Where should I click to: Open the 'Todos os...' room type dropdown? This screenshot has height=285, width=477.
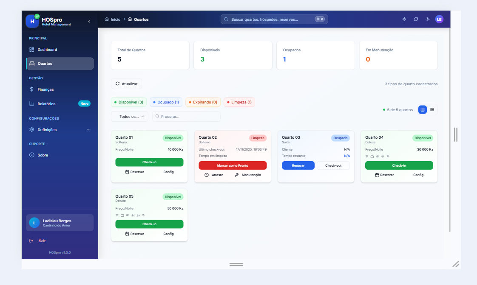click(x=129, y=116)
